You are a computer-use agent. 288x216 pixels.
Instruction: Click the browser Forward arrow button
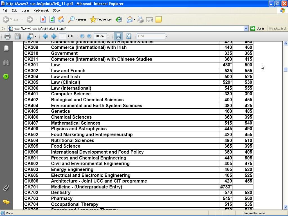pos(30,19)
